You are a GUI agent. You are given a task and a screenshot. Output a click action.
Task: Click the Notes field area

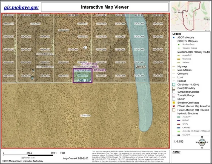[x=191, y=157]
